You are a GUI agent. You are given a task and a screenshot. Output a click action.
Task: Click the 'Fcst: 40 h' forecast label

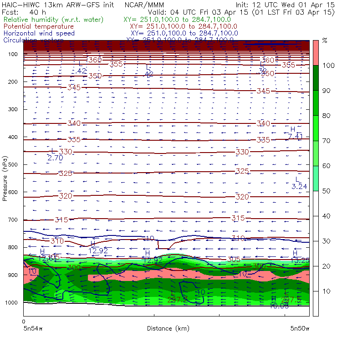coord(24,12)
